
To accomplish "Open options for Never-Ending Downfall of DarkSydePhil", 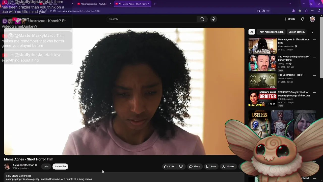I will click(x=315, y=57).
